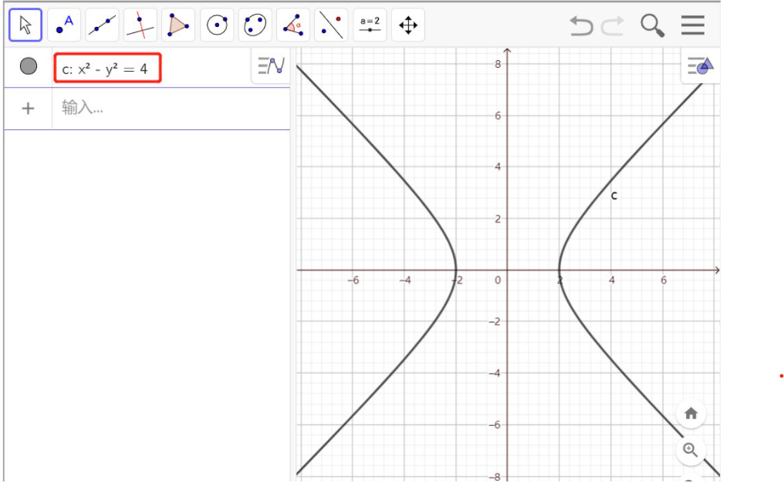Image resolution: width=784 pixels, height=483 pixels.
Task: Select the Angle tool
Action: (293, 25)
